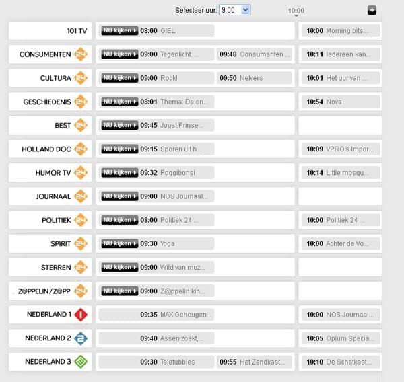The height and width of the screenshot is (382, 404).
Task: Click NU kijken for Yoga on Spirit
Action: tap(120, 243)
